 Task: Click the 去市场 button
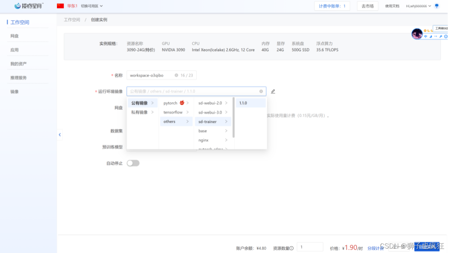368,6
